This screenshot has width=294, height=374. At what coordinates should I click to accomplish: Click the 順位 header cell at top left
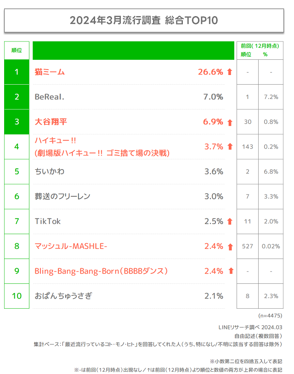click(x=17, y=50)
